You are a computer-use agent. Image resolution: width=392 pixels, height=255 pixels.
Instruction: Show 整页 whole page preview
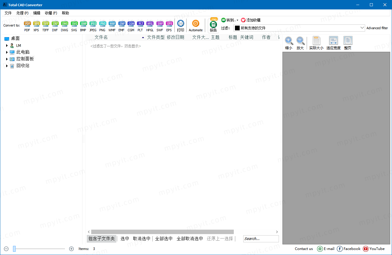click(348, 43)
